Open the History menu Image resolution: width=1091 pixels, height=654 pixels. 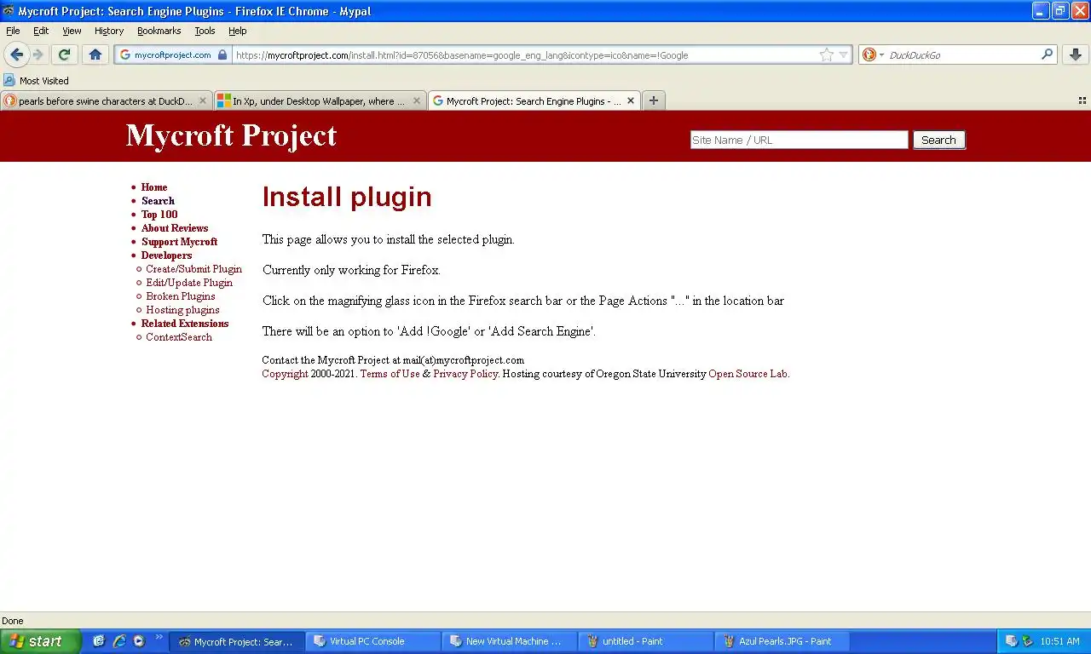tap(109, 31)
